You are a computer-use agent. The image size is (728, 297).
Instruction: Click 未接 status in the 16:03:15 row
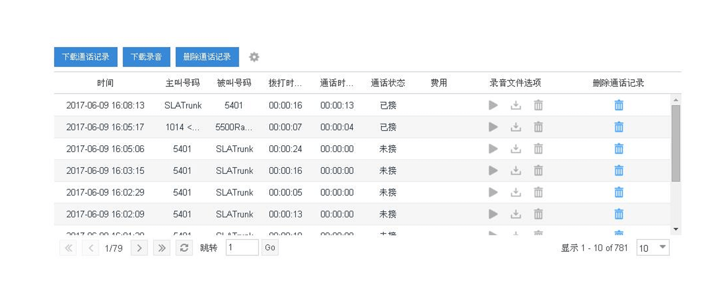coord(388,171)
